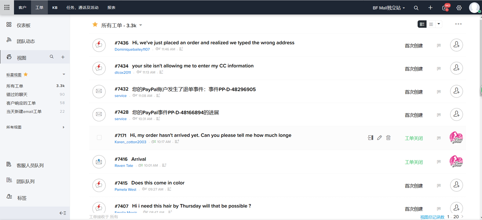482x220 pixels.
Task: Expand the 所有视图 section
Action: tap(64, 127)
